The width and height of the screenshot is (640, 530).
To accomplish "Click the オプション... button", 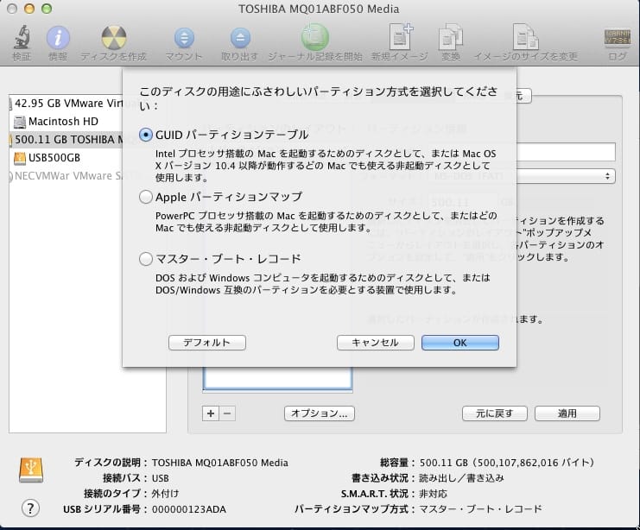I will [320, 413].
